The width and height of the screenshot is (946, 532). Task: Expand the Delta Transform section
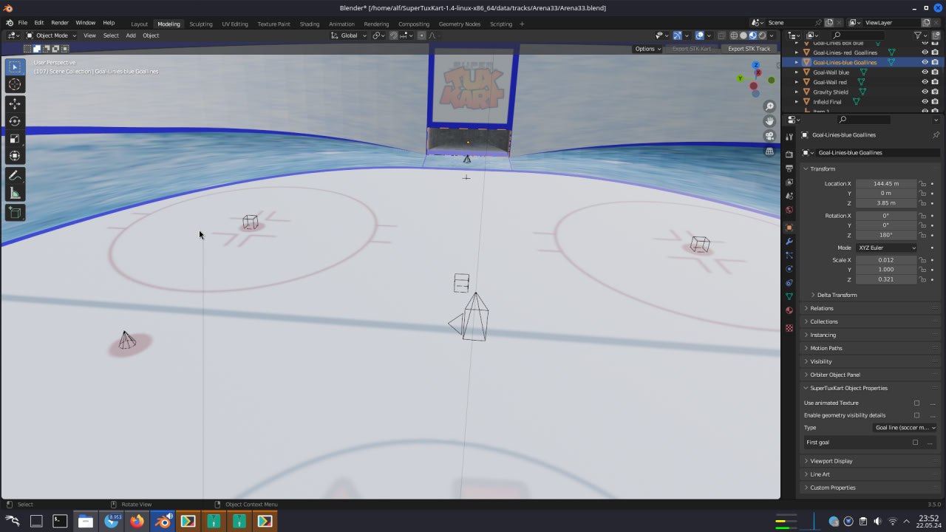pyautogui.click(x=837, y=295)
